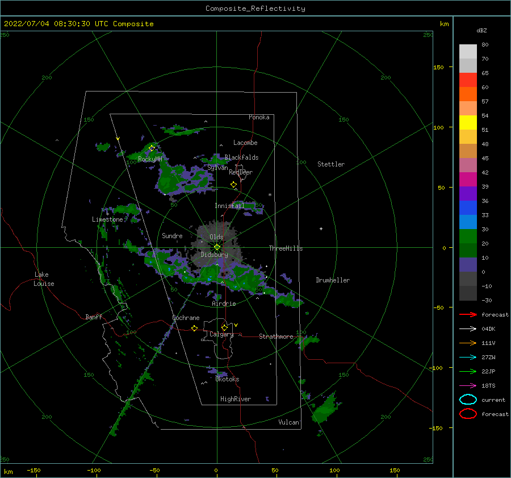The height and width of the screenshot is (478, 511).
Task: Click the Airdrie label
Action: pyautogui.click(x=224, y=304)
